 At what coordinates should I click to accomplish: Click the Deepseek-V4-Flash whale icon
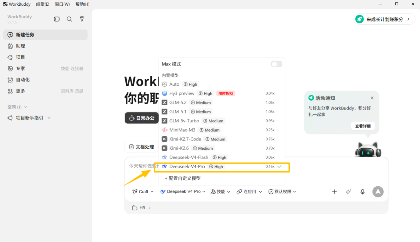pos(164,157)
